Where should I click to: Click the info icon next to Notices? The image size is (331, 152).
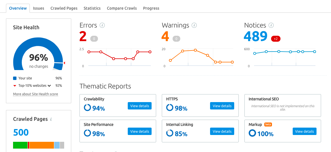pyautogui.click(x=271, y=25)
